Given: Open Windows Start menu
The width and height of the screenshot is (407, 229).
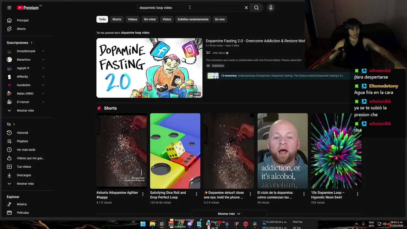Looking at the screenshot, I should 143,224.
